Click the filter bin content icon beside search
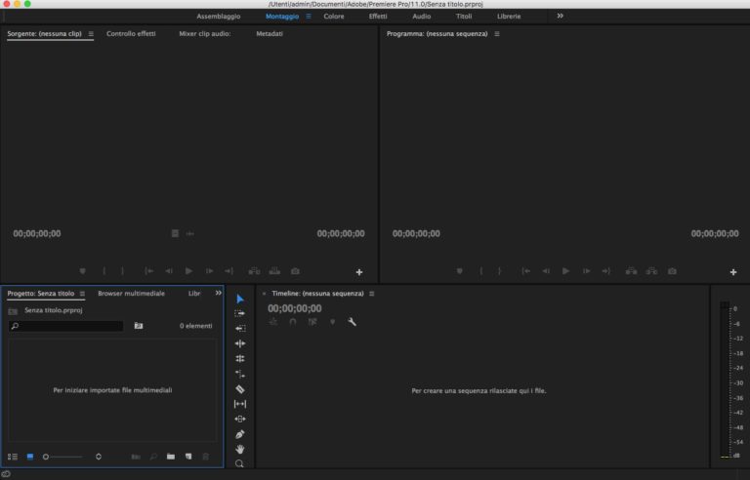Image resolution: width=750 pixels, height=480 pixels. pos(139,326)
